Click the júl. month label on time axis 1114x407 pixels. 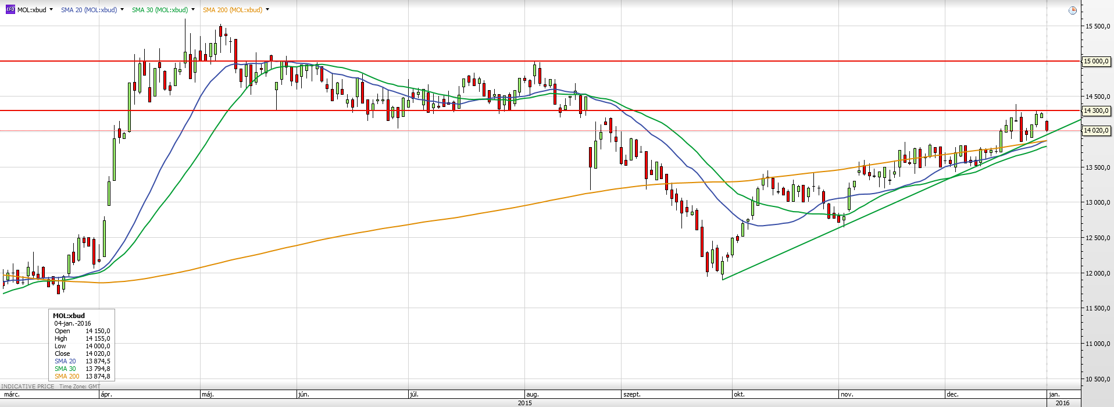coord(414,394)
